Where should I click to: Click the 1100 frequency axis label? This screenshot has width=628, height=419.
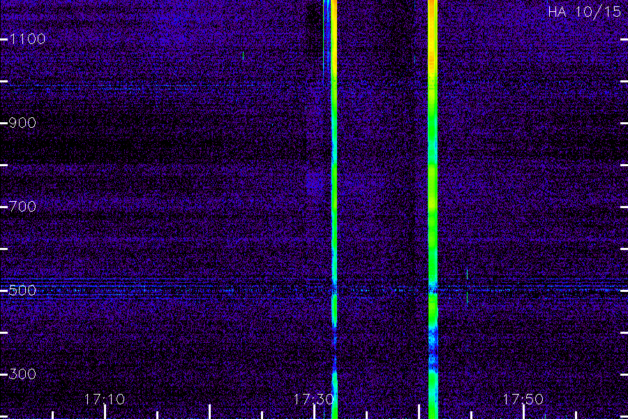point(27,39)
